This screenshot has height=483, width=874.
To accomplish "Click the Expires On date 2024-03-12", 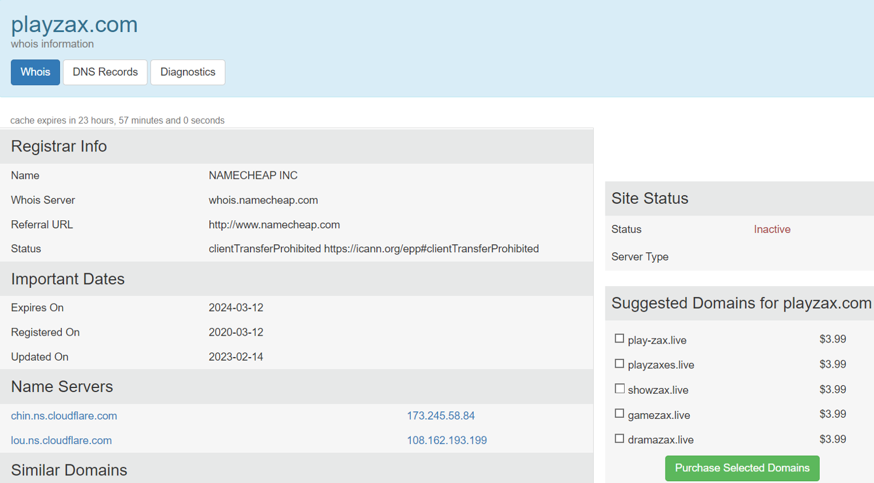I will [x=236, y=308].
